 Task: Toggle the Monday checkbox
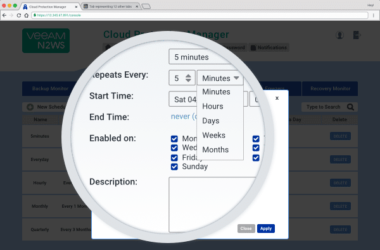pyautogui.click(x=174, y=139)
